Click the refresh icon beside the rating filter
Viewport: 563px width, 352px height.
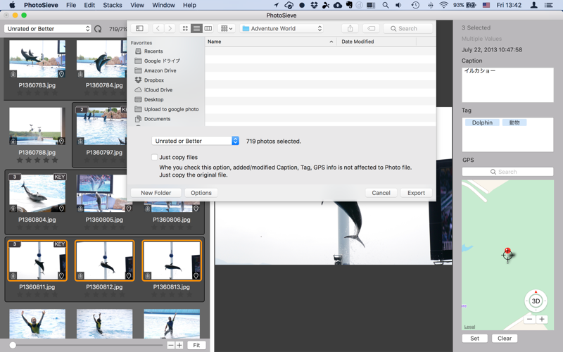click(98, 29)
